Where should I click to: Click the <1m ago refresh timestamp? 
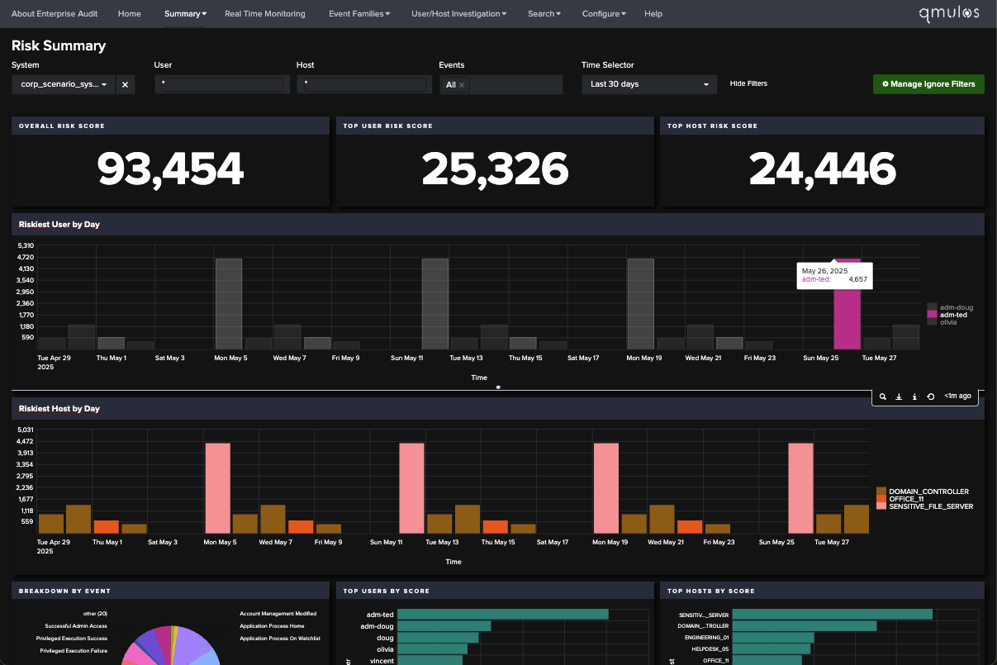click(x=958, y=397)
